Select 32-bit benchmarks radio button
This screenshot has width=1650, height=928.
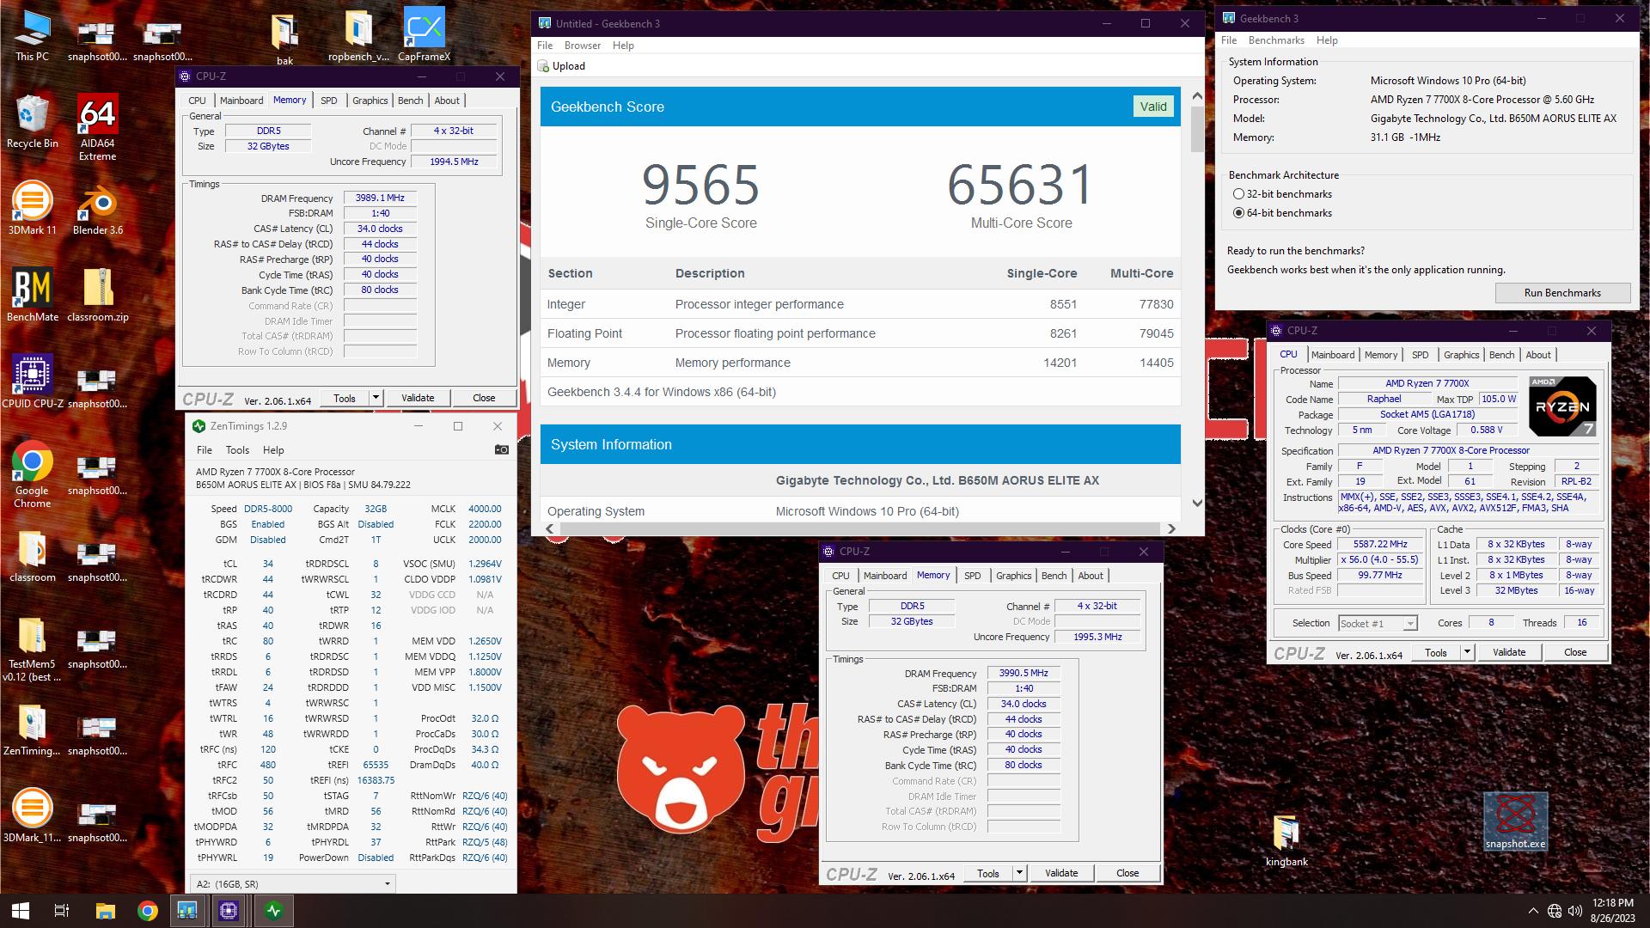[1238, 194]
